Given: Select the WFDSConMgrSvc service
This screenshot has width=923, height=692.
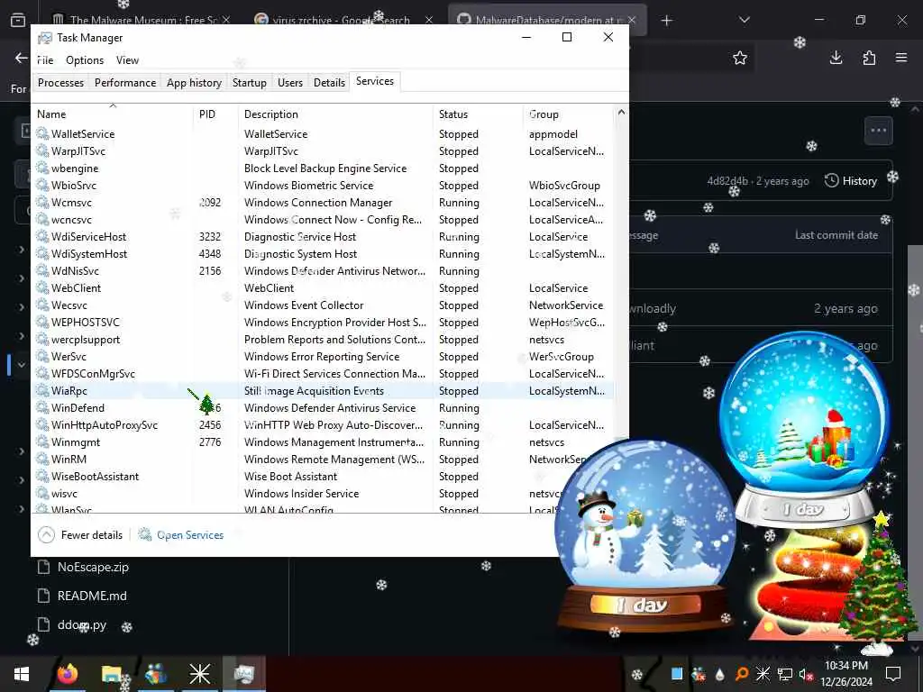Looking at the screenshot, I should [x=323, y=374].
